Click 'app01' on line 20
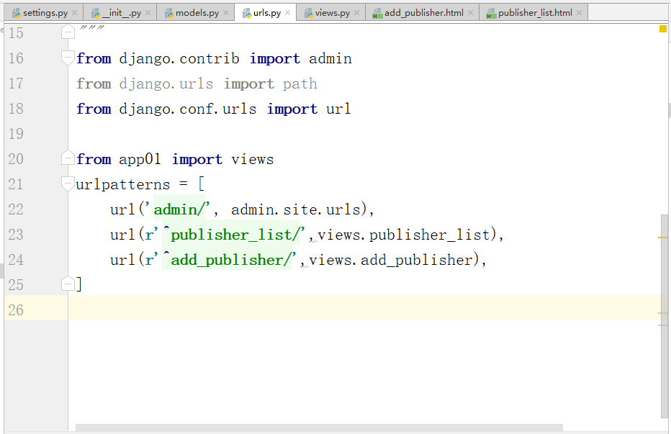 pyautogui.click(x=140, y=160)
